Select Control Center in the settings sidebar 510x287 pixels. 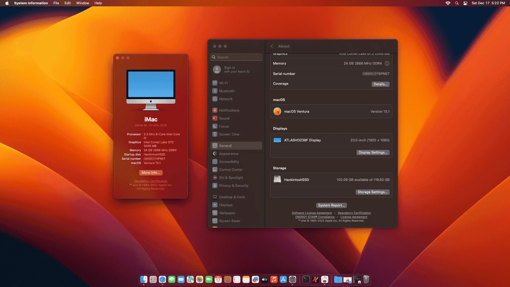pos(236,170)
